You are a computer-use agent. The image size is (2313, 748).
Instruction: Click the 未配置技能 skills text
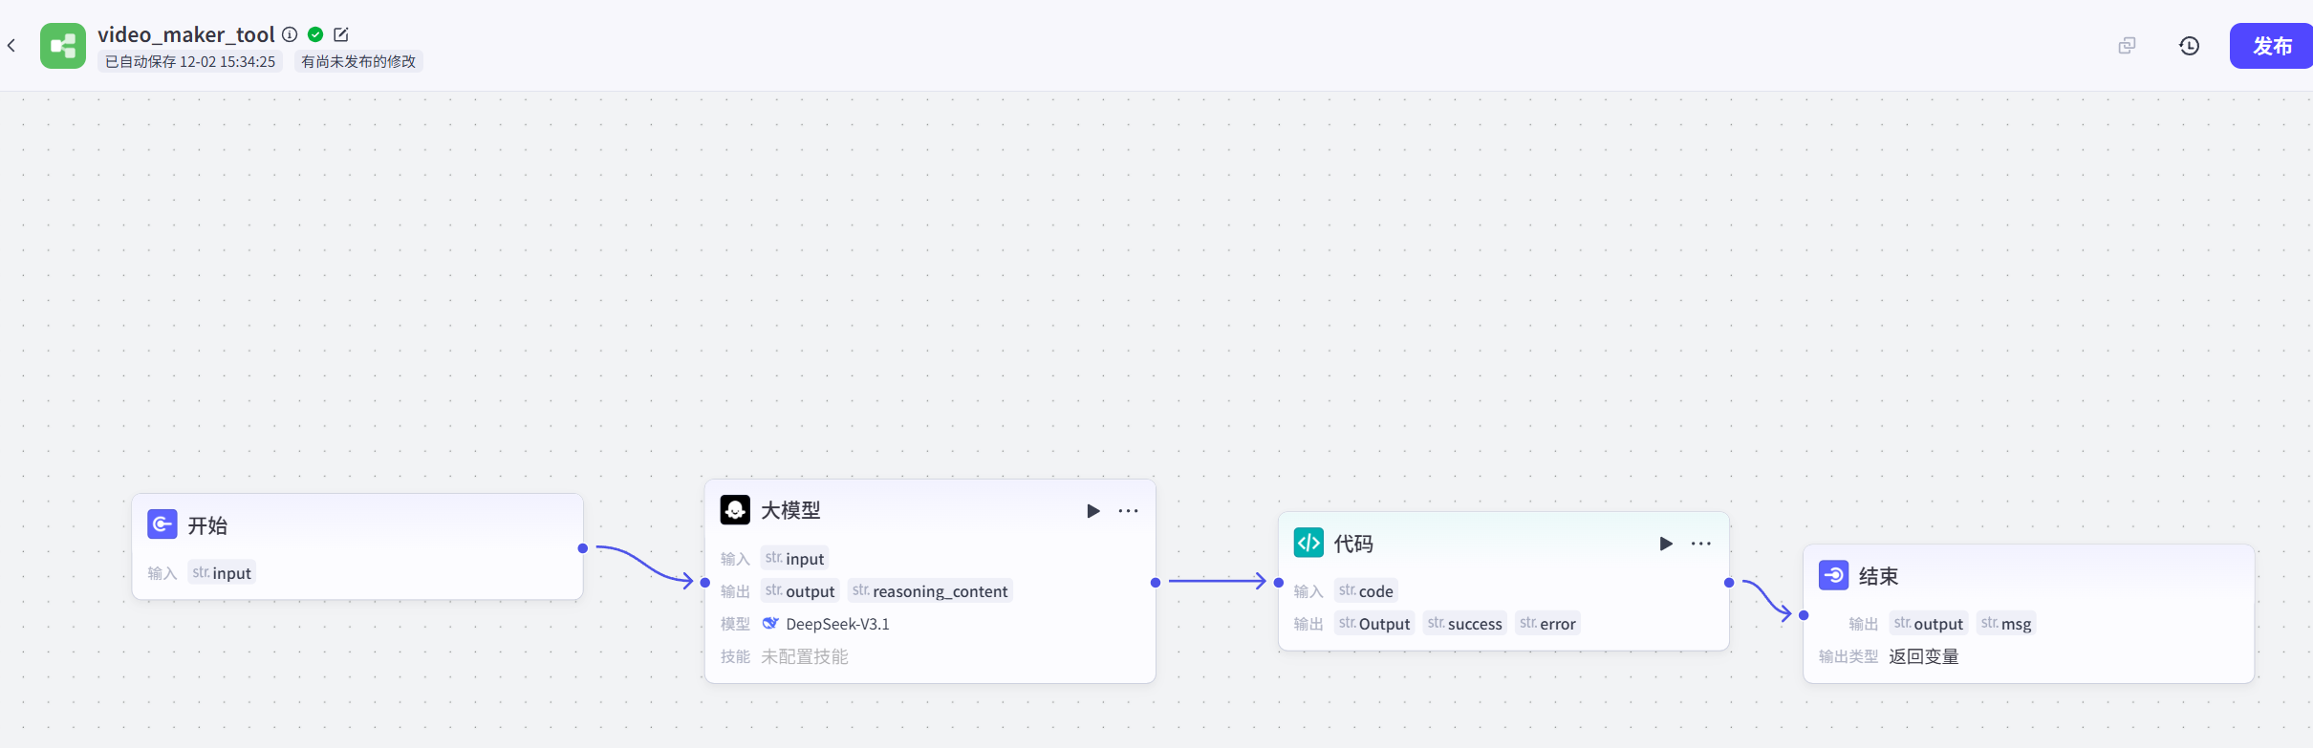[805, 656]
